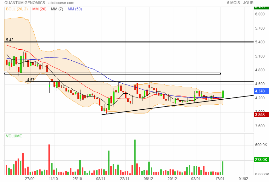Click the green 278.0K volume tag

click(261, 160)
